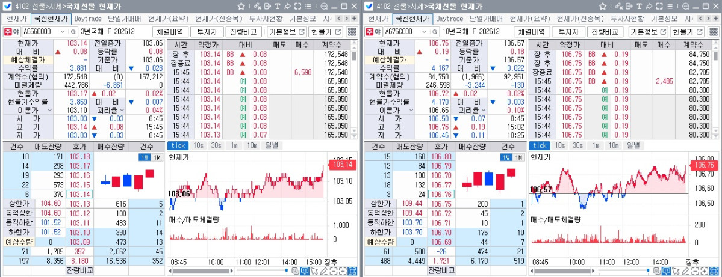Open 현재가(요약) tab in right window

pyautogui.click(x=530, y=19)
